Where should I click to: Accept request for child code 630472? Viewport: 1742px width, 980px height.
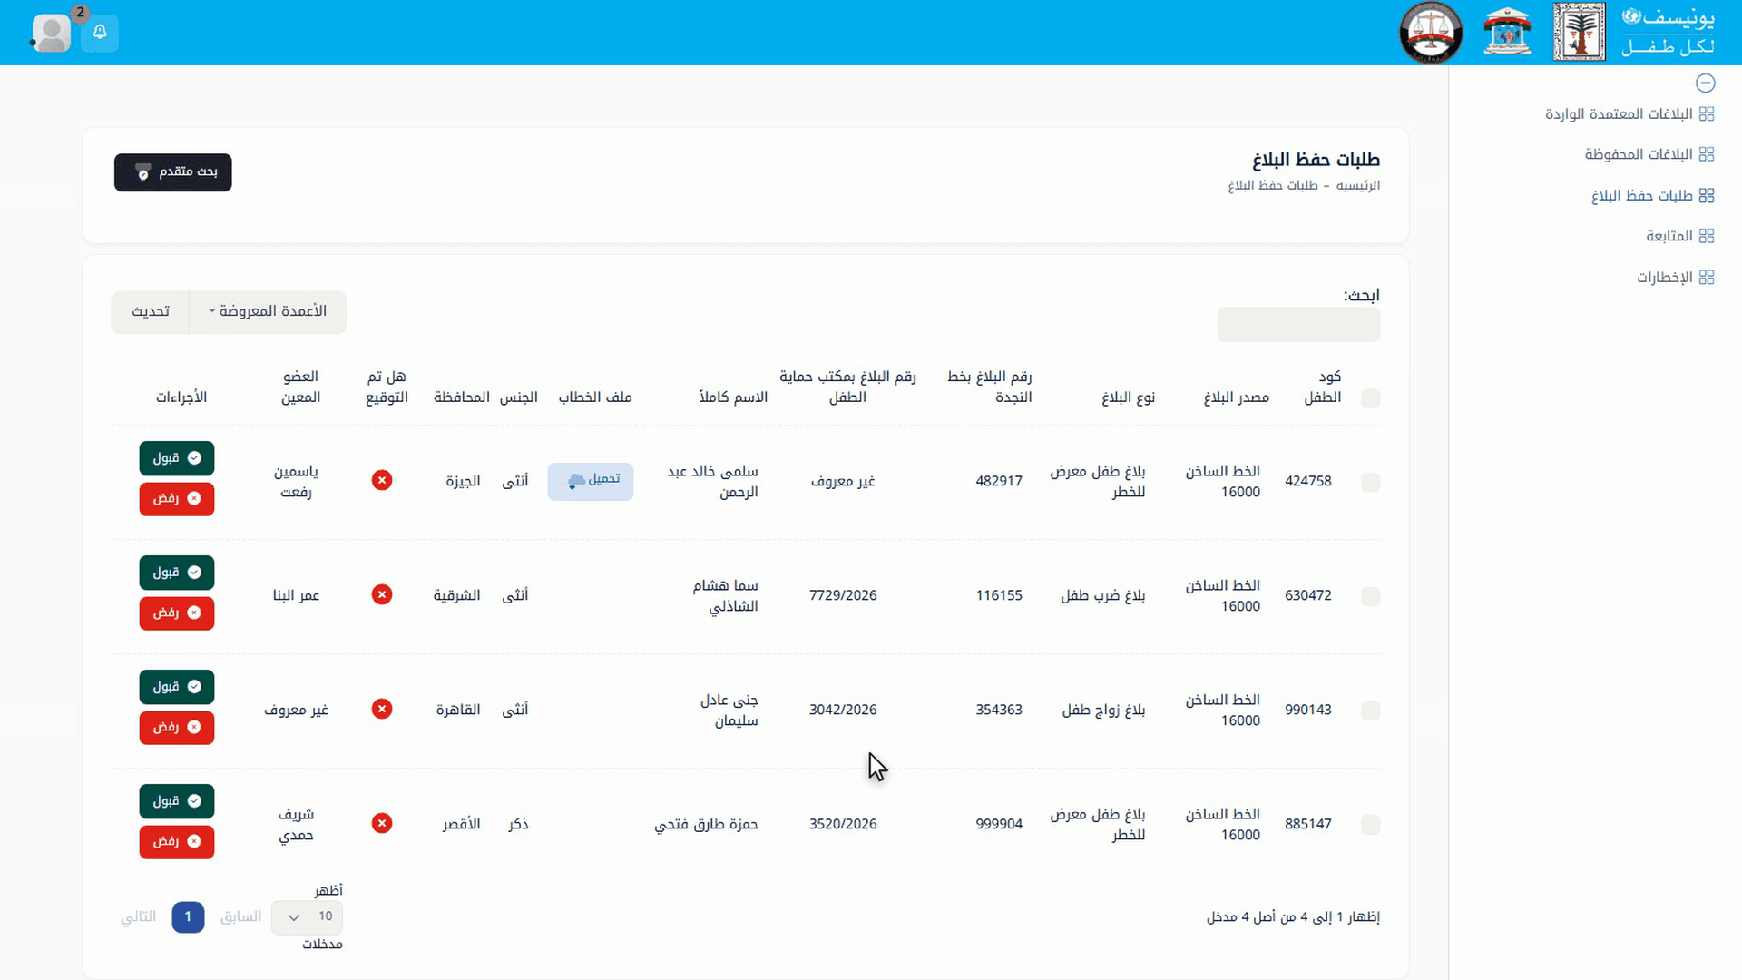177,573
